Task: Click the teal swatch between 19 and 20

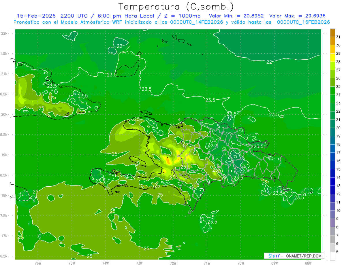Action: 332,132
